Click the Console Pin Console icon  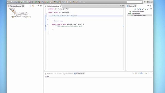[x=139, y=73]
